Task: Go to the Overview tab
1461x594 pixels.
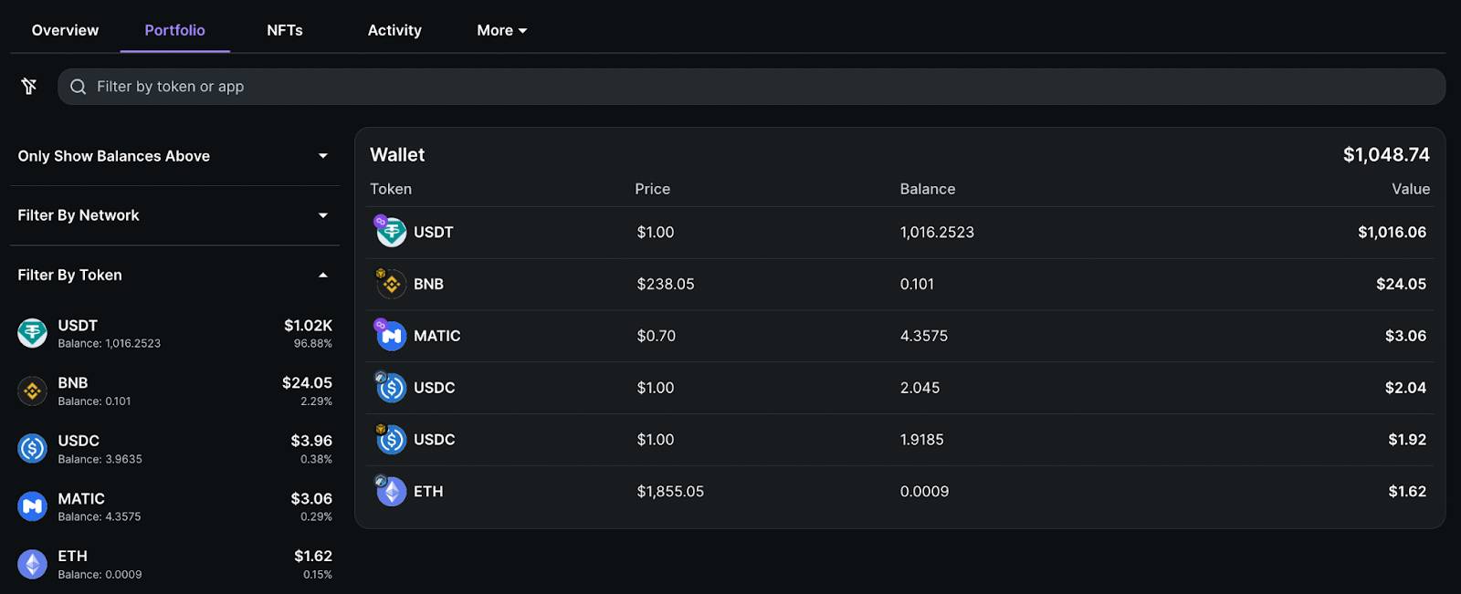Action: 65,30
